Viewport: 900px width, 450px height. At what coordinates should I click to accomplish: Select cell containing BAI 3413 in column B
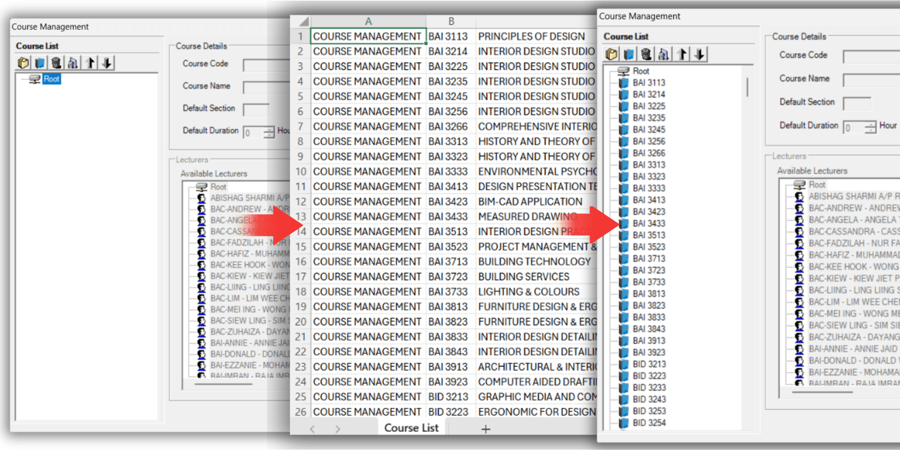click(451, 187)
